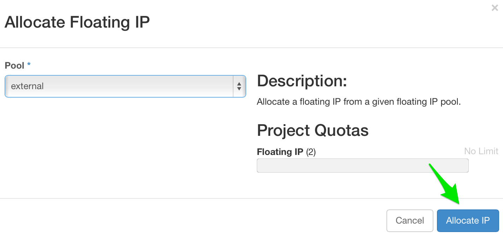The height and width of the screenshot is (237, 503).
Task: Click the Description heading
Action: click(x=302, y=81)
